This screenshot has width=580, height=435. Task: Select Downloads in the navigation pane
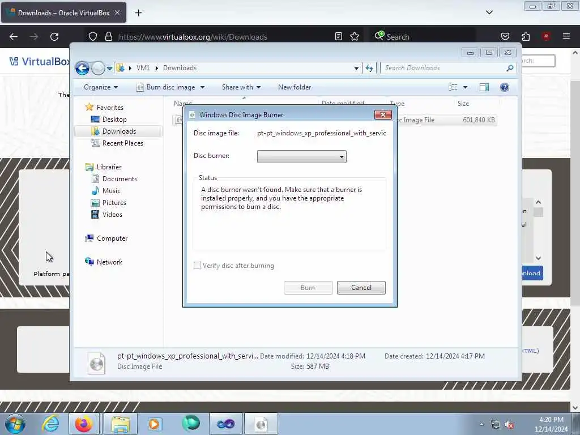click(119, 131)
